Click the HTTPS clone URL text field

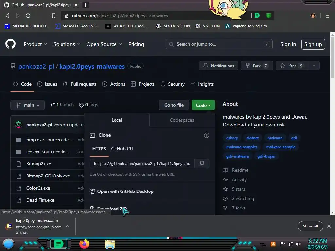(142, 164)
